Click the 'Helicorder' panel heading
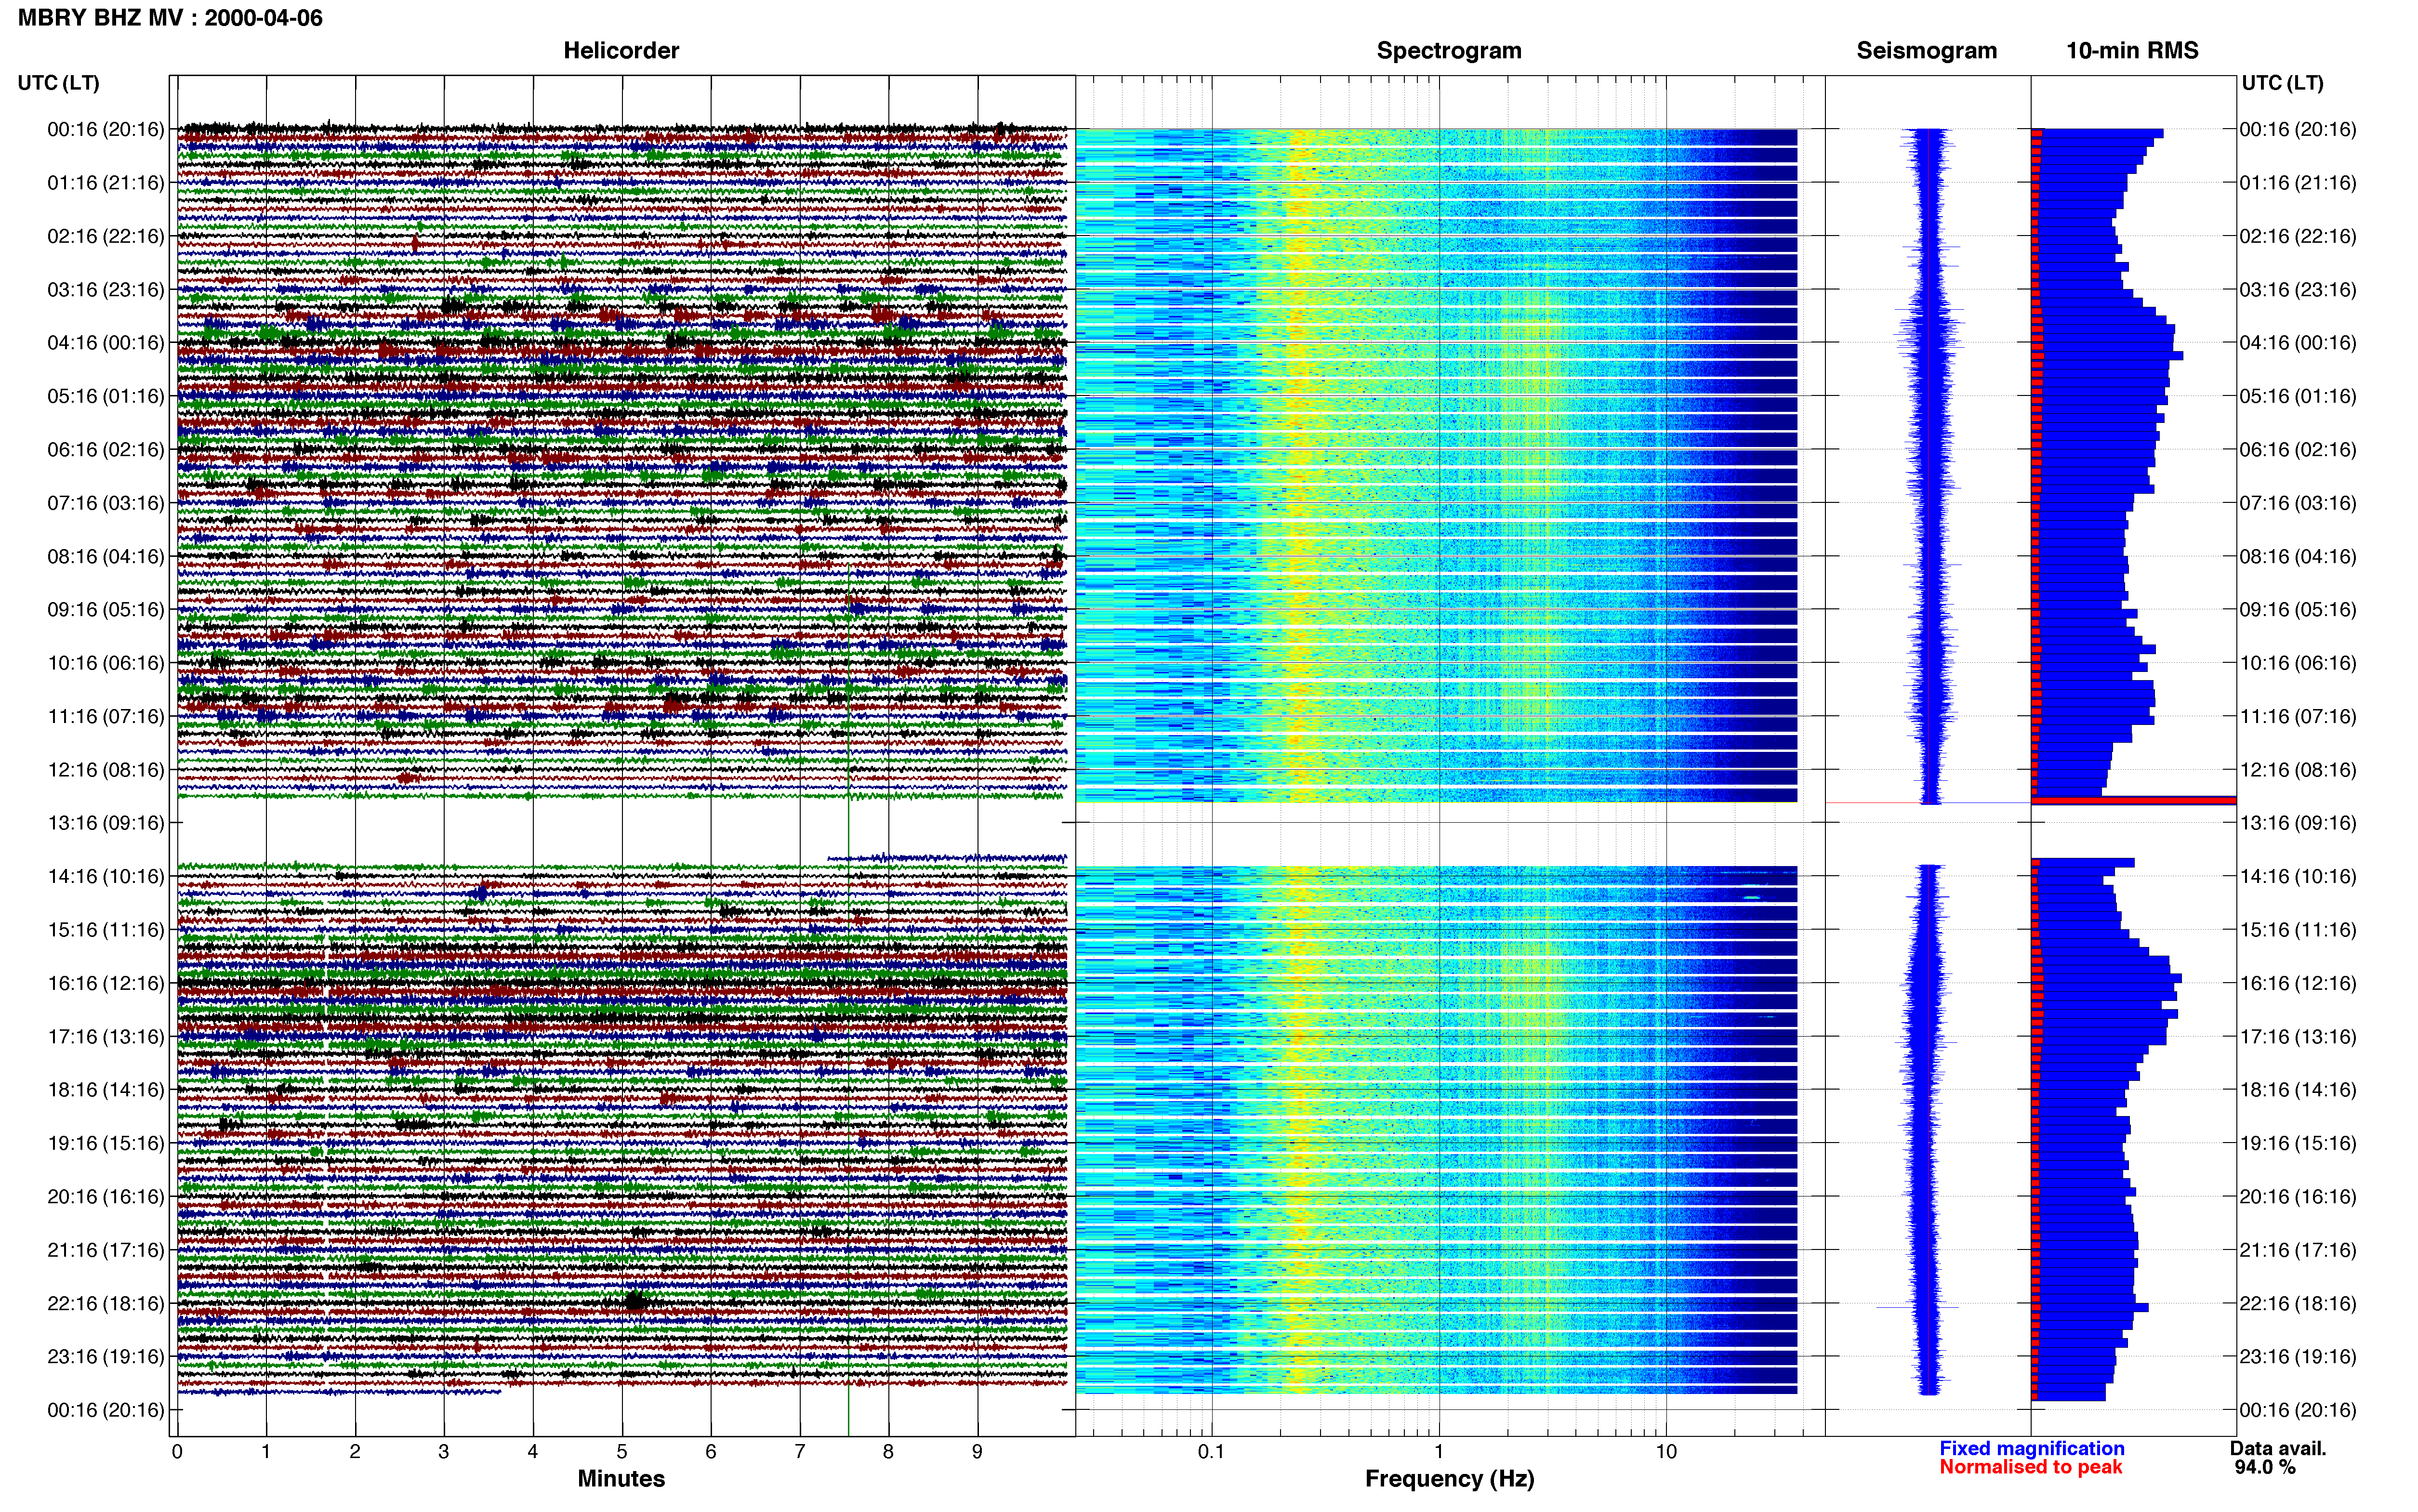 [x=621, y=51]
